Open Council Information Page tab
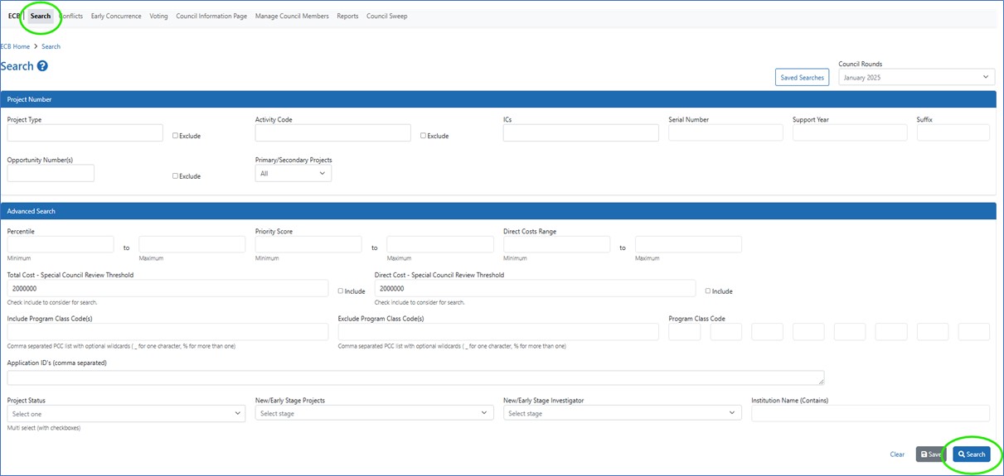 211,17
